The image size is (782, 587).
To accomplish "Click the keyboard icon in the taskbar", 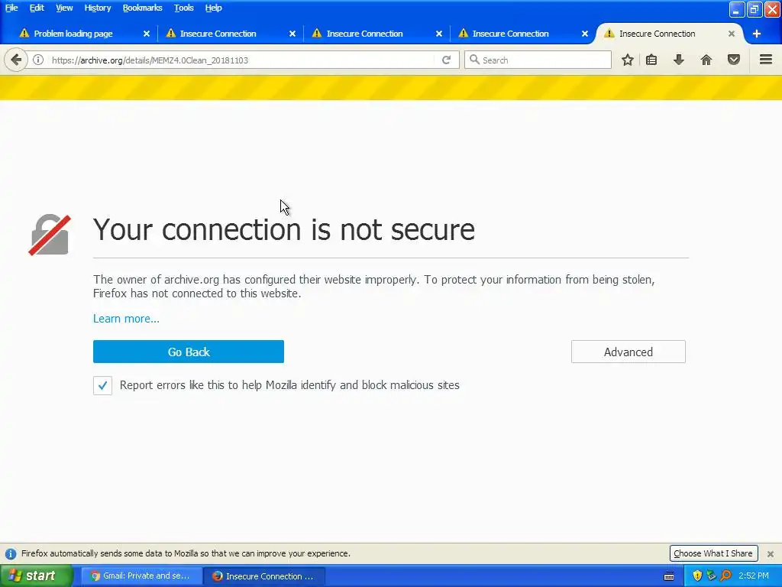I will coord(669,576).
